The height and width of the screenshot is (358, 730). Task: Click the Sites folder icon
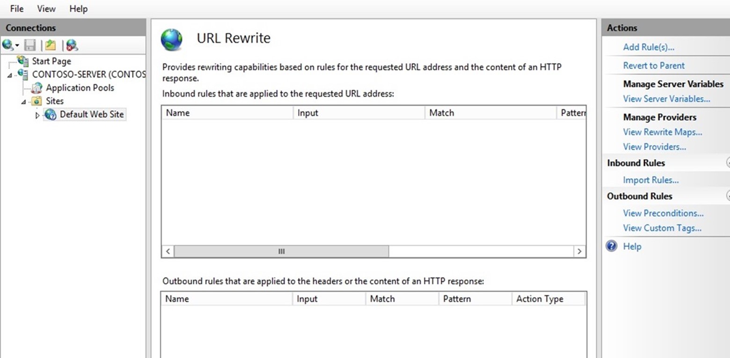[36, 101]
